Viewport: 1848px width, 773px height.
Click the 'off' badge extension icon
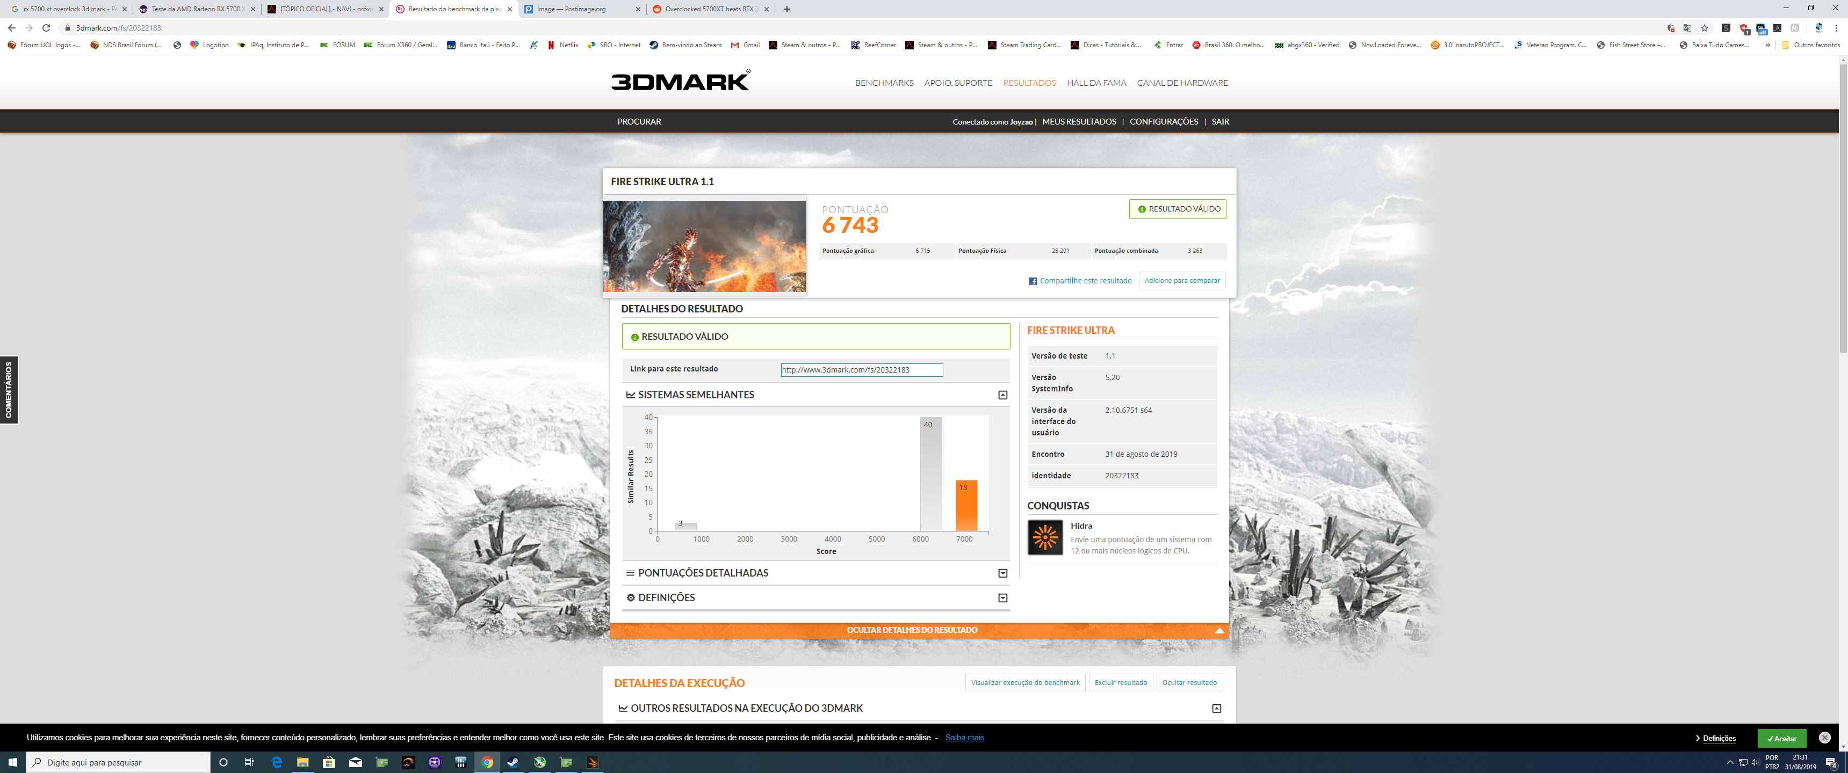[1761, 28]
